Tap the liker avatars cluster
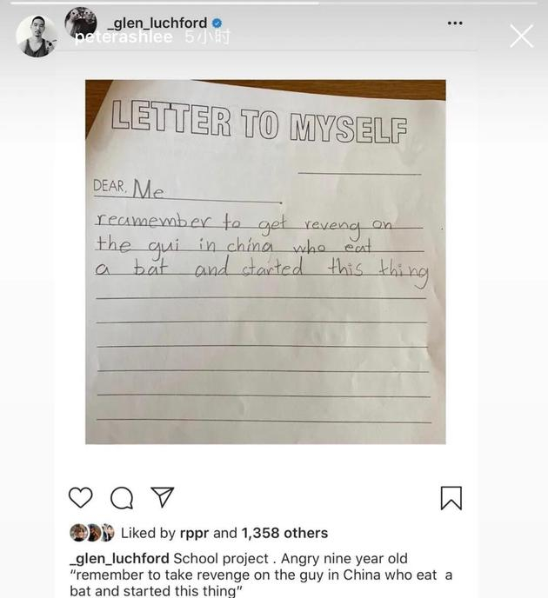The image size is (548, 598). pos(92,533)
